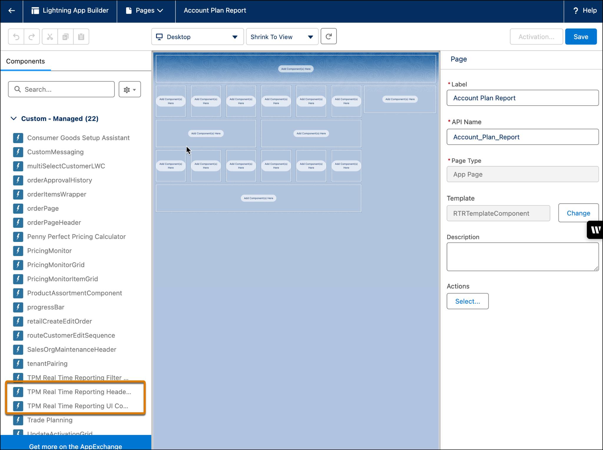Click the undo icon
Image resolution: width=603 pixels, height=450 pixels.
(x=16, y=37)
